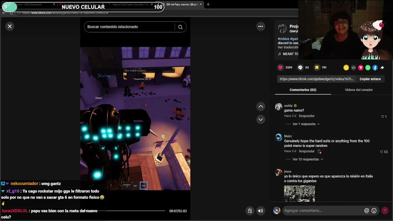393x221 pixels.
Task: Click the 'Agregar comentario...' input field
Action: tap(322, 211)
